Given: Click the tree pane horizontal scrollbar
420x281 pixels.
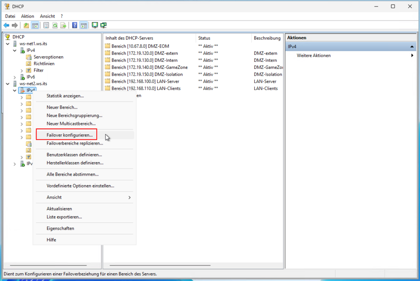Looking at the screenshot, I should pyautogui.click(x=48, y=265).
